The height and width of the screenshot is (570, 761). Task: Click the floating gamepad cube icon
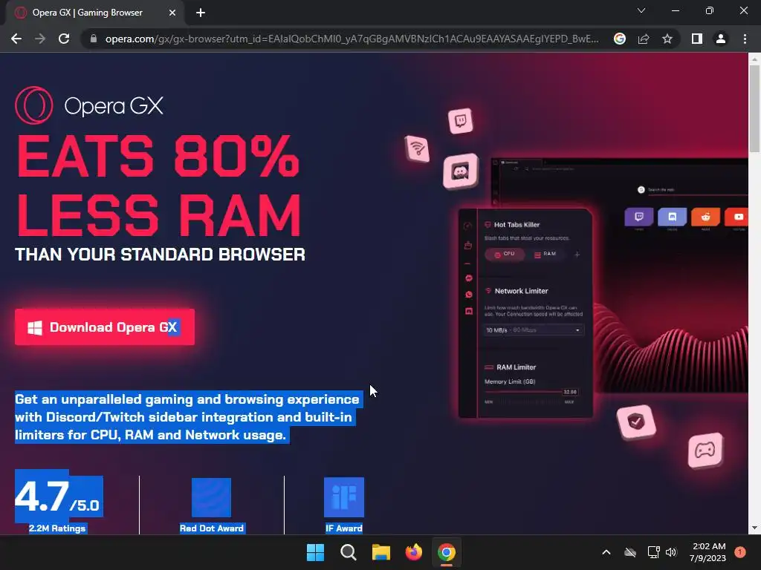pyautogui.click(x=705, y=451)
